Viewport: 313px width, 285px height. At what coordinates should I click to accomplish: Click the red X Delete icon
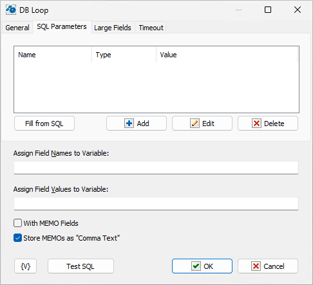click(x=256, y=124)
